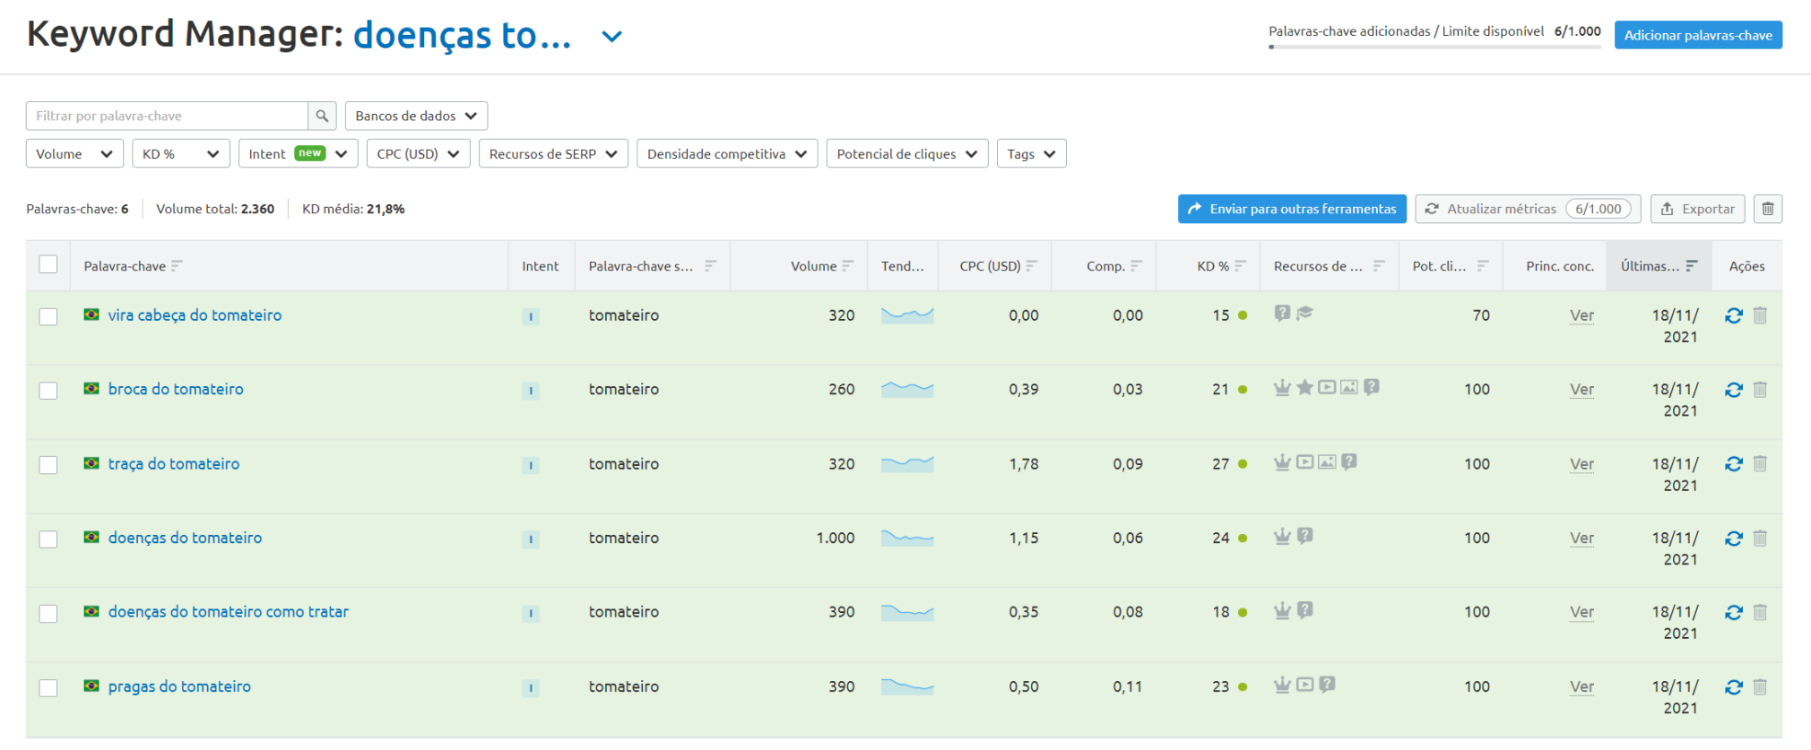Click the keyword limit progress bar
Viewport: 1811px width, 750px height.
tap(1434, 47)
